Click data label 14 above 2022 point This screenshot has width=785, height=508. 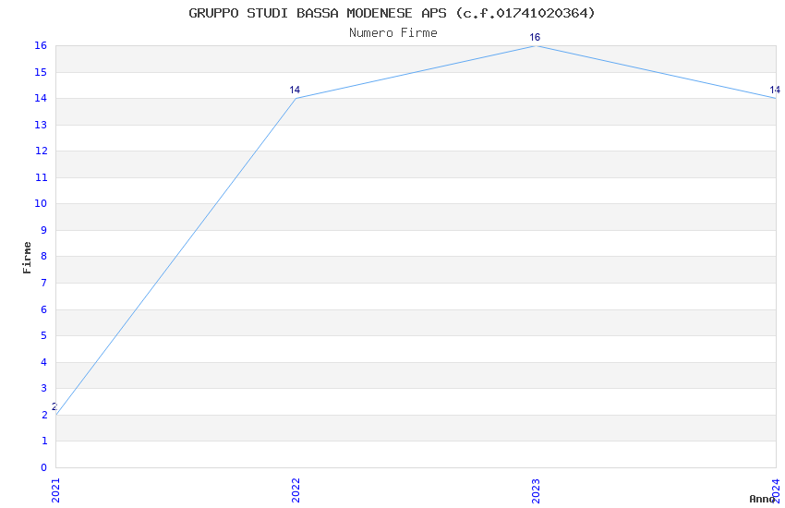point(295,90)
